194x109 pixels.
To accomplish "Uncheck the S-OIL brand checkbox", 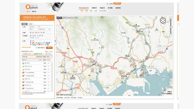I will (x=31, y=45).
